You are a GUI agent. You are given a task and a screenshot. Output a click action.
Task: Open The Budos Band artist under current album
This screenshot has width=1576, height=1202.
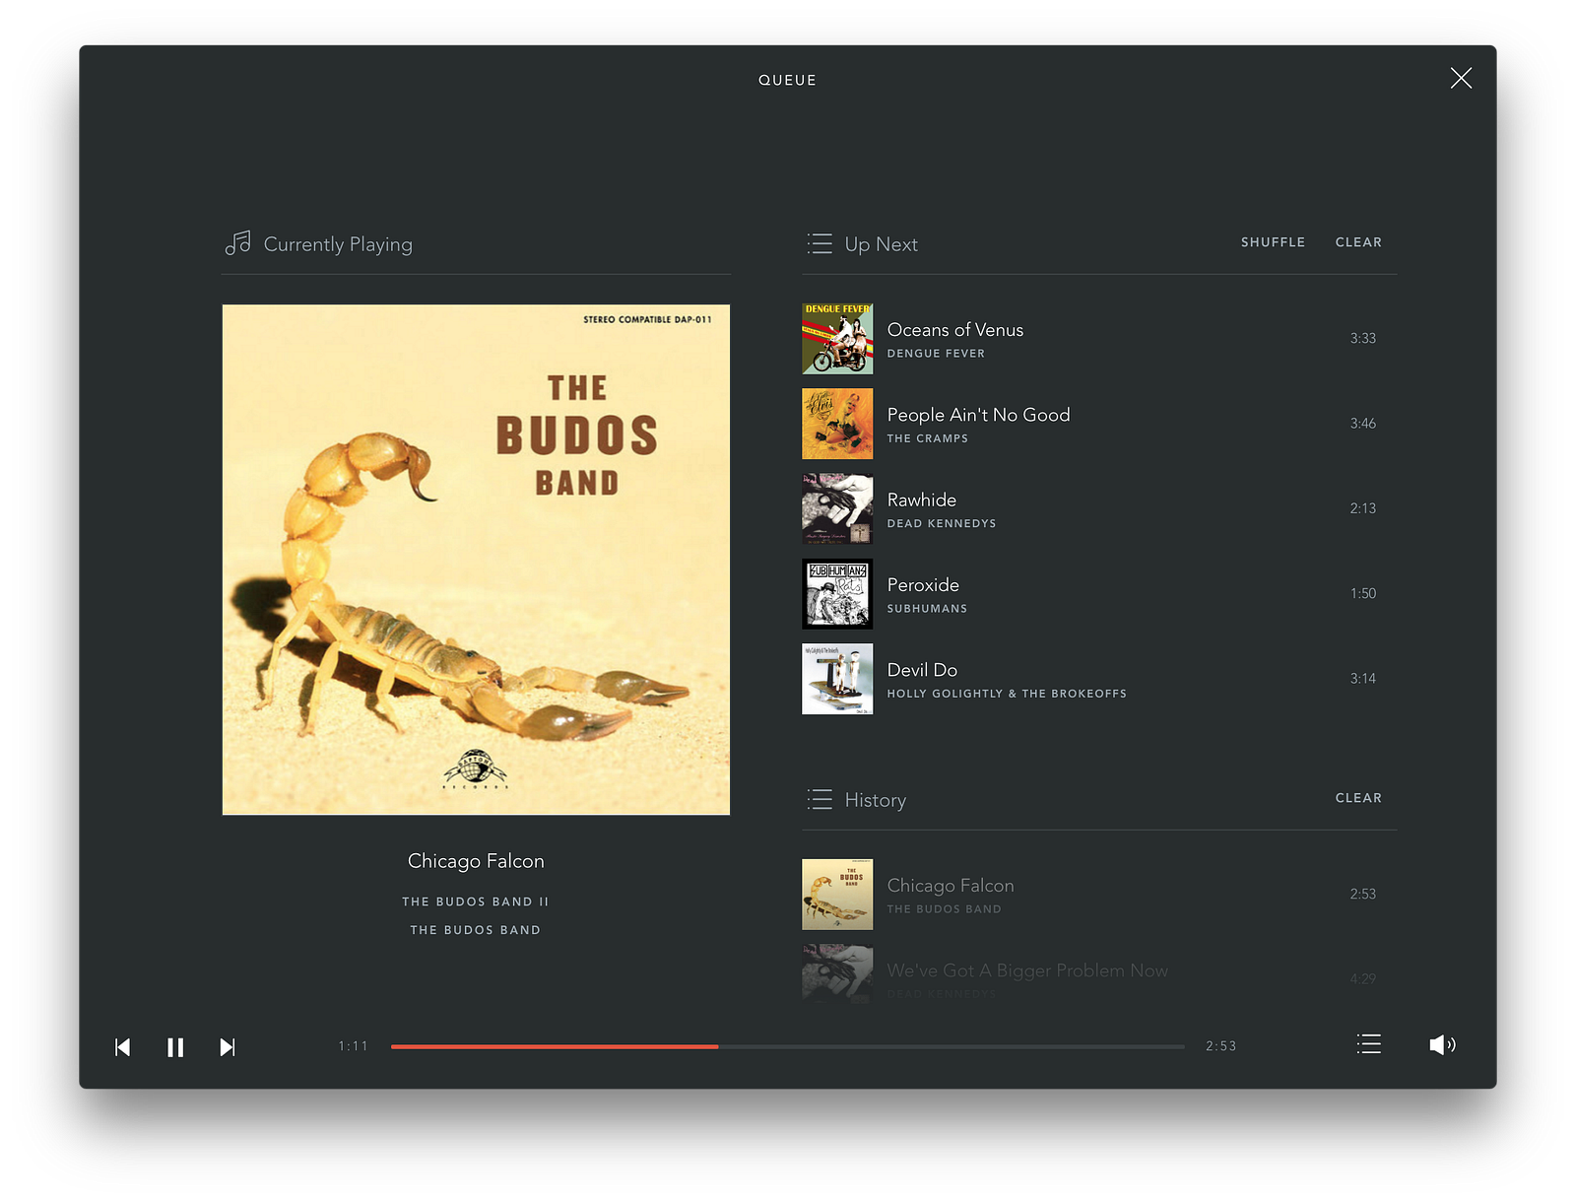(476, 930)
